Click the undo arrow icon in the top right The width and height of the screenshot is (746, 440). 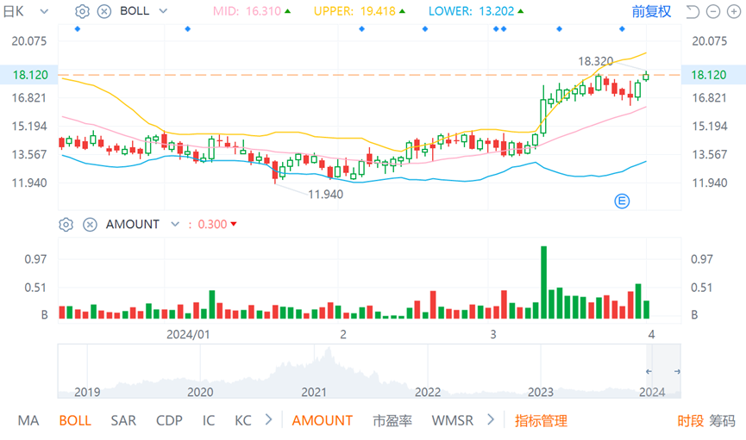coord(693,11)
